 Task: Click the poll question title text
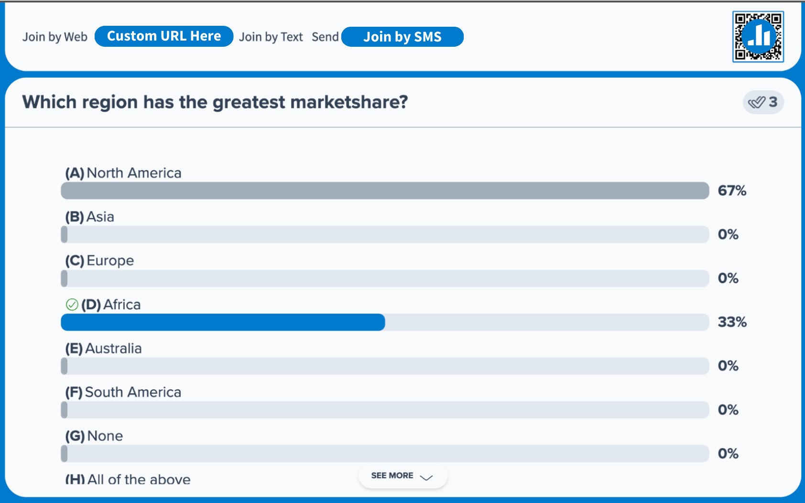click(215, 102)
